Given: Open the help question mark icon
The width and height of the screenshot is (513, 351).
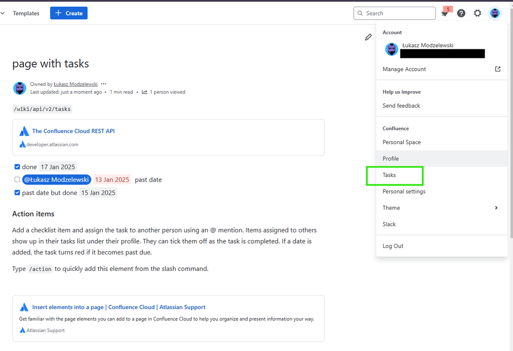Looking at the screenshot, I should (x=461, y=13).
